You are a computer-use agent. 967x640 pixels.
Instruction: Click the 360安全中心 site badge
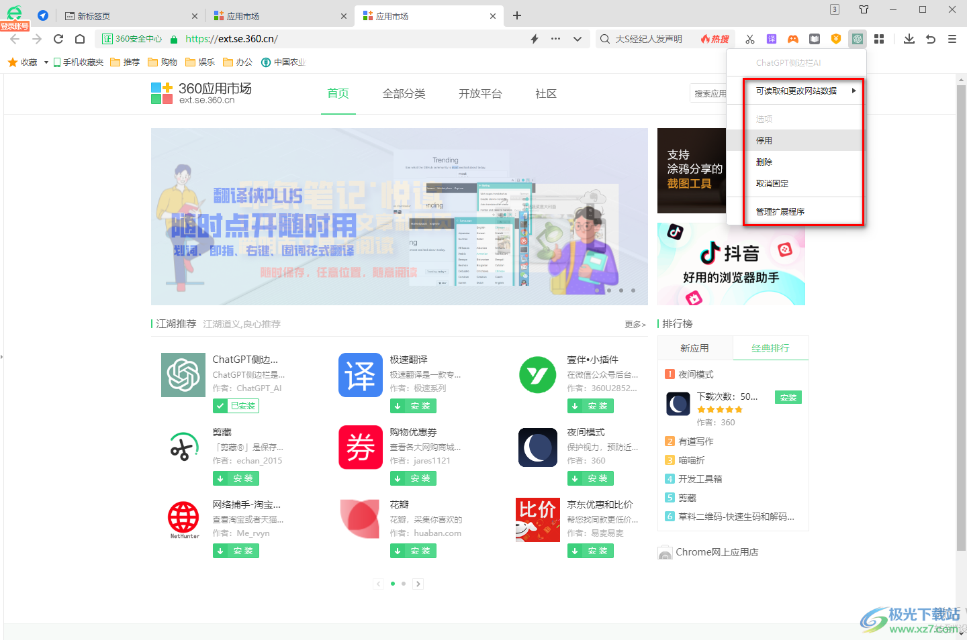(132, 39)
